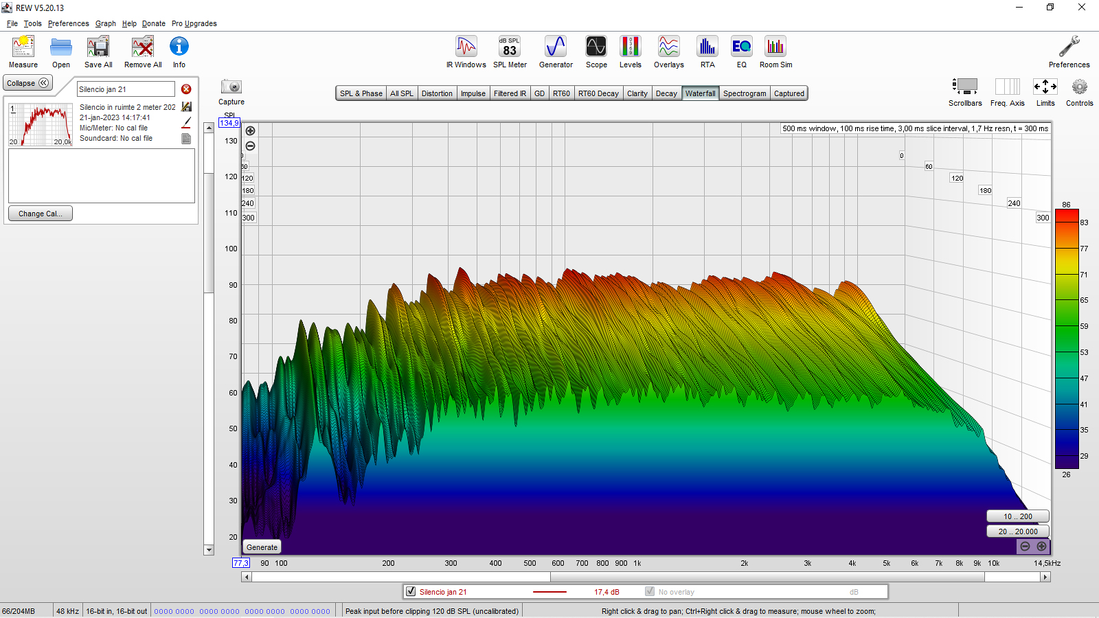This screenshot has height=618, width=1099.
Task: Click the Save All icon
Action: [x=98, y=47]
